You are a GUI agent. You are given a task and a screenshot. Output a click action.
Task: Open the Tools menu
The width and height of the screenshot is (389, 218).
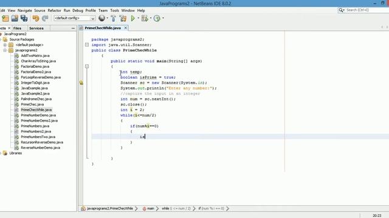(115, 10)
